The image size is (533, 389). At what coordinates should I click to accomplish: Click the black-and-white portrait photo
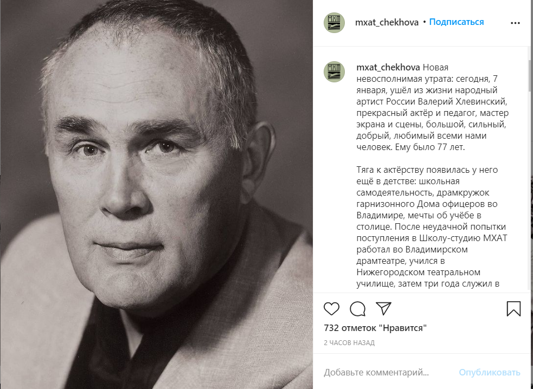tap(156, 194)
